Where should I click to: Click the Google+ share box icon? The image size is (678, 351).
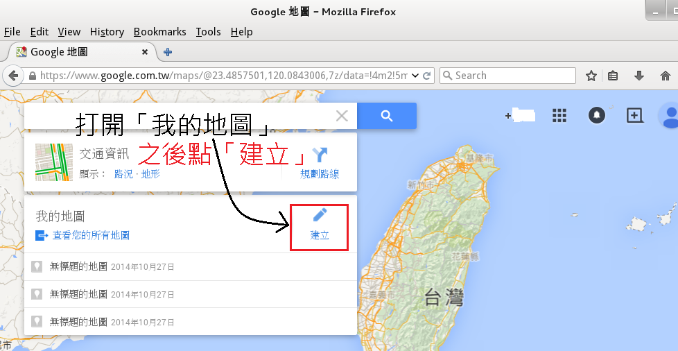click(634, 115)
